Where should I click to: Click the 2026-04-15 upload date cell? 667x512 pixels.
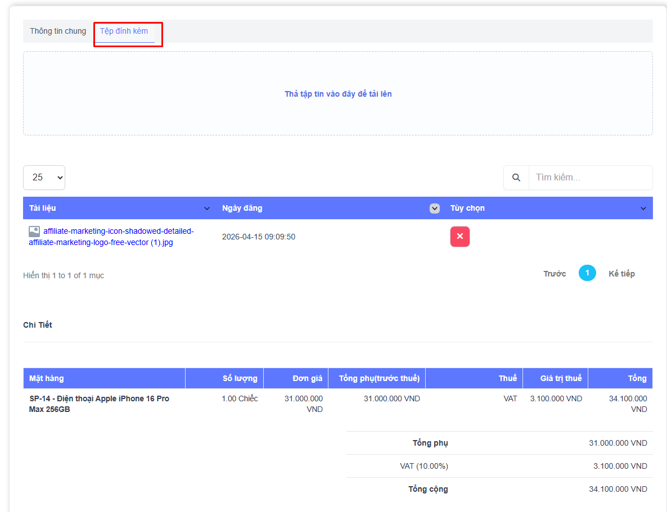259,237
